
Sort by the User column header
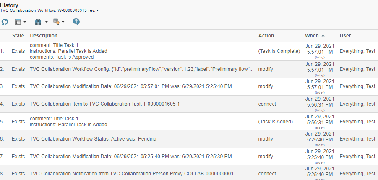click(x=345, y=36)
